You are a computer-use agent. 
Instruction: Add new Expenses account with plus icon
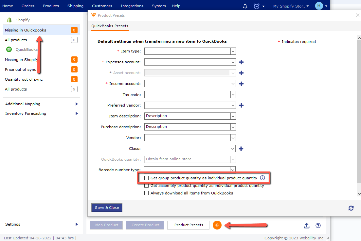pyautogui.click(x=241, y=62)
